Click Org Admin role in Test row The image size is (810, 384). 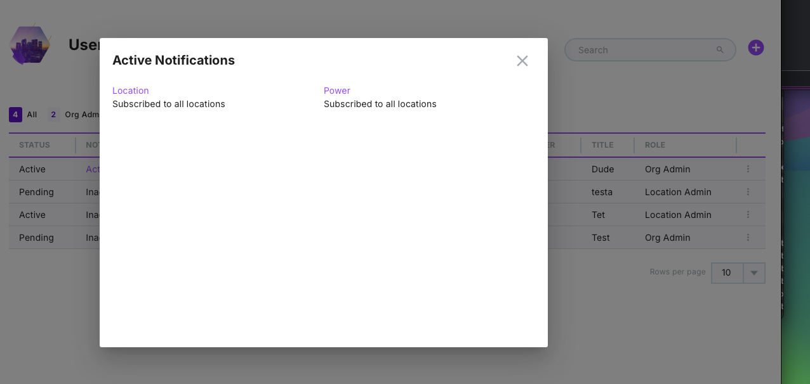(667, 238)
